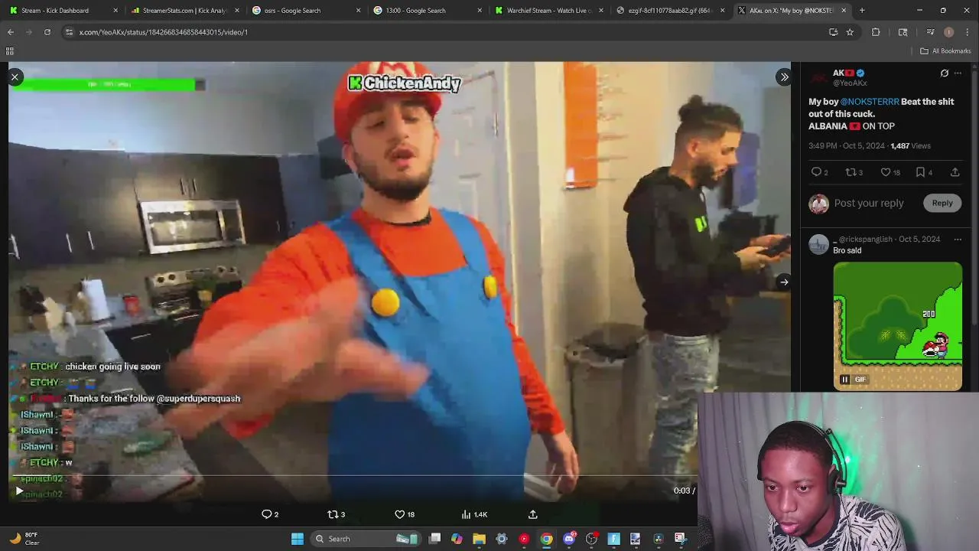Open Discord from the taskbar

point(569,539)
